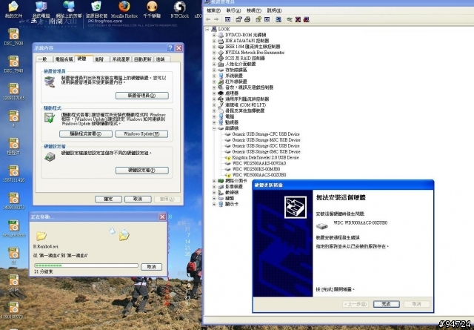Select WDC WD2500AAKS-00VSA0 in the disk list
The image size is (474, 330).
(x=259, y=163)
